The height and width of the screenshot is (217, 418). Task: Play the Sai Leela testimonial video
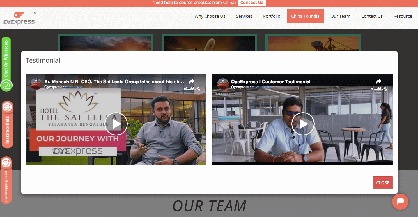coord(116,124)
